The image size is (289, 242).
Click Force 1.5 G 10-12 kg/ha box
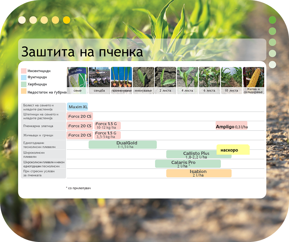point(107,125)
